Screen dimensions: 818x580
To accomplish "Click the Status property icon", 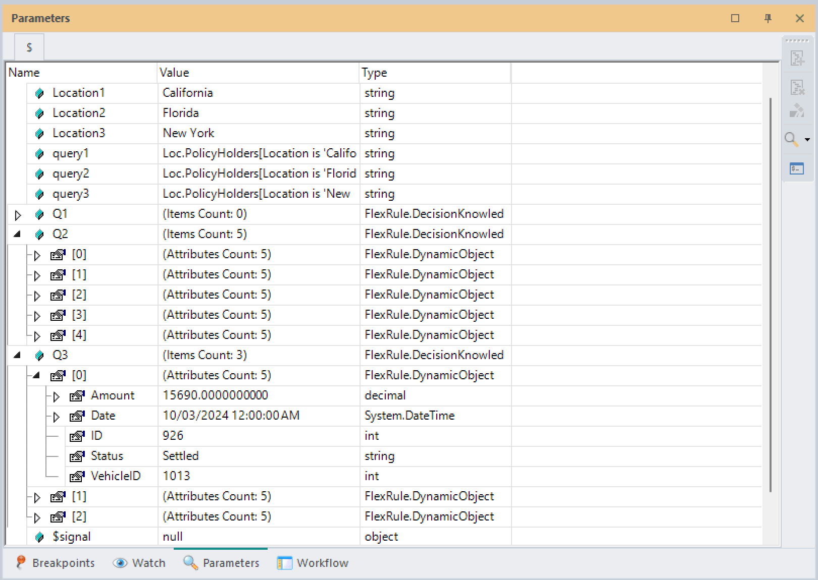I will click(x=77, y=456).
